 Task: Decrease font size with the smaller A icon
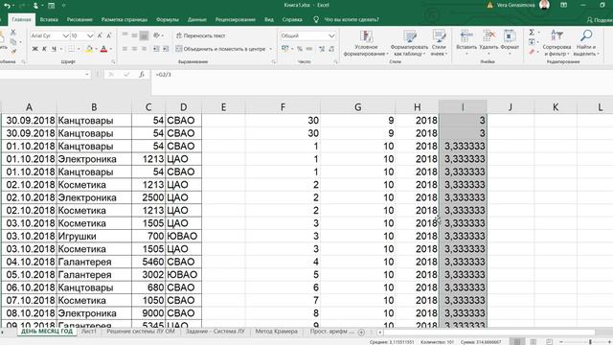tap(108, 35)
